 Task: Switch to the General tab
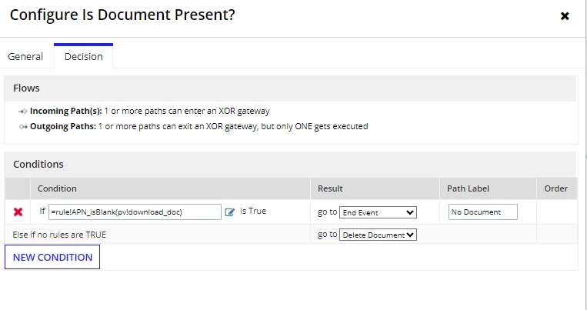25,56
